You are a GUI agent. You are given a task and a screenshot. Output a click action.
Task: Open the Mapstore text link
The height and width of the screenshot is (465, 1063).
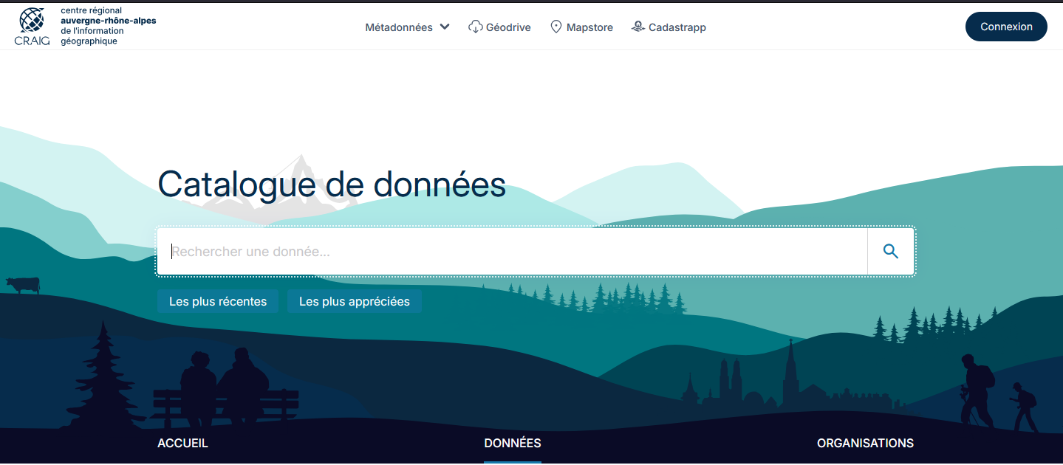pyautogui.click(x=589, y=27)
